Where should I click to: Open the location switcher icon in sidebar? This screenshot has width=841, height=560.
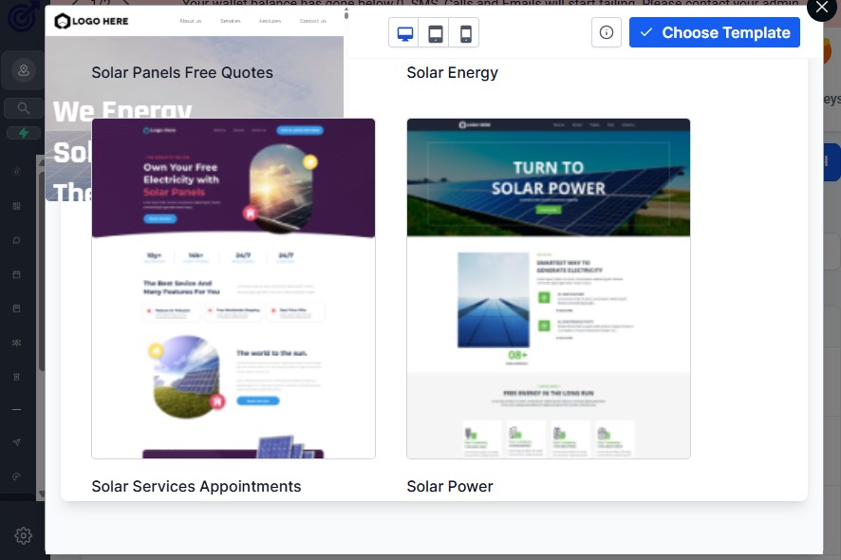point(23,70)
